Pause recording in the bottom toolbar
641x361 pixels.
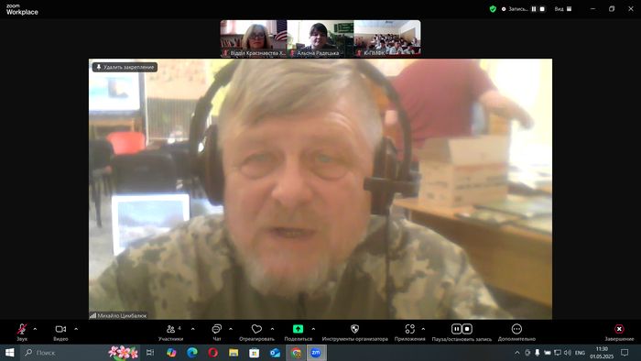(457, 329)
